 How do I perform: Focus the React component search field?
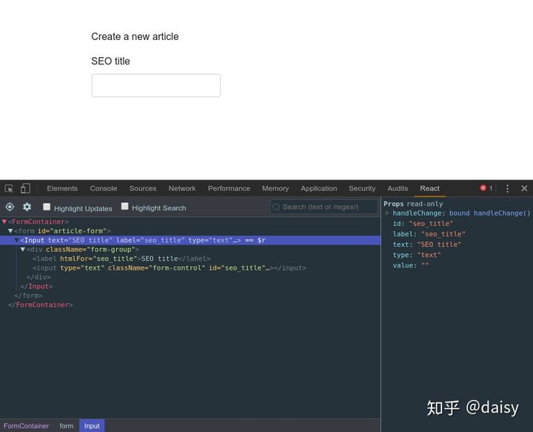tap(324, 207)
